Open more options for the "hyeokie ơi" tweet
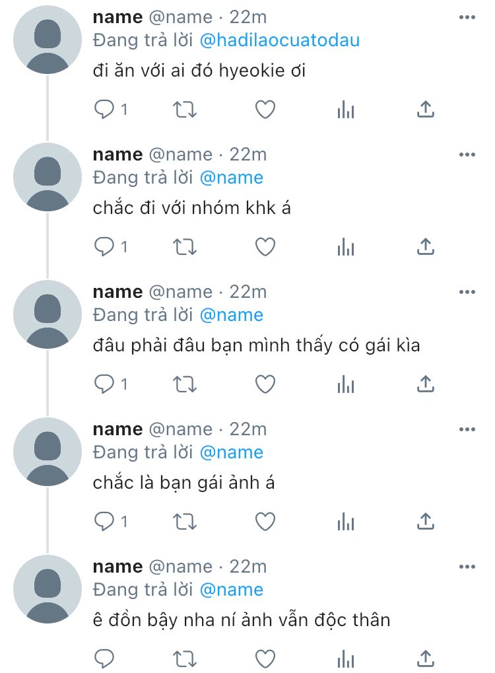Screen dimensions: 495x673 [x=467, y=18]
